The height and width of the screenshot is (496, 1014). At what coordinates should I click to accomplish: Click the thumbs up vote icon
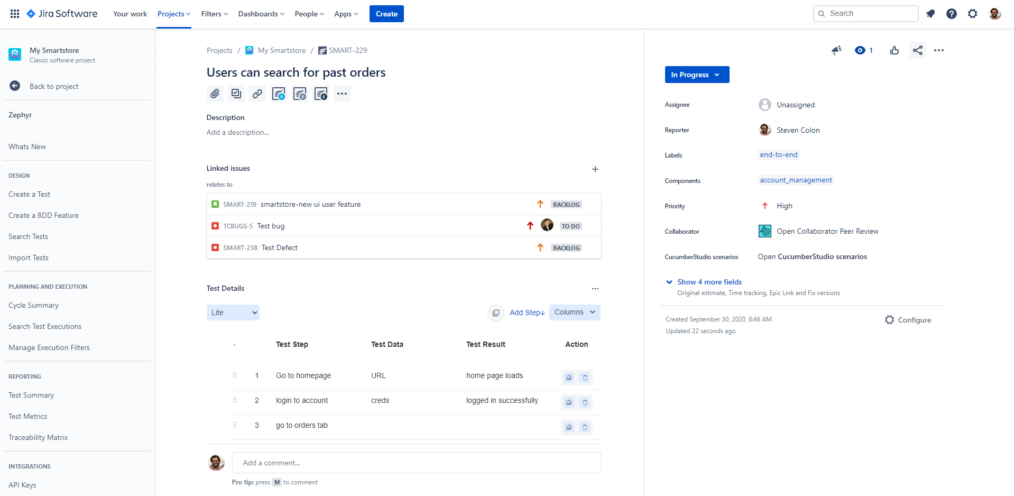coord(895,50)
